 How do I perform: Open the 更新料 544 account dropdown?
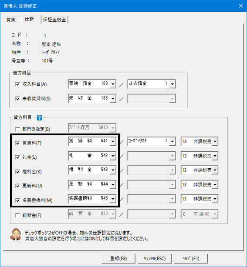(x=113, y=184)
